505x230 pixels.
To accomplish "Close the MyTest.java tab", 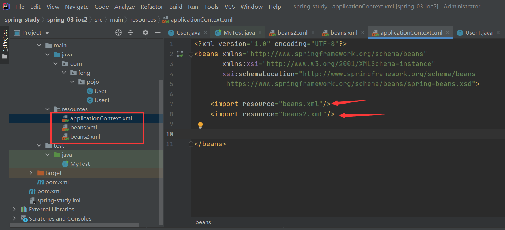I will 260,32.
